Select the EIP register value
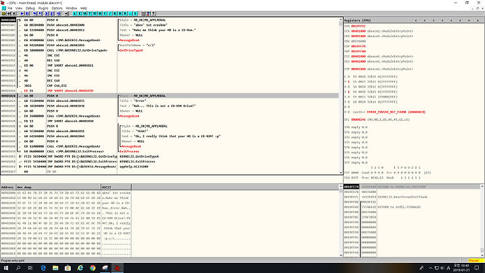Screen dimensions: 485x273 [358, 69]
